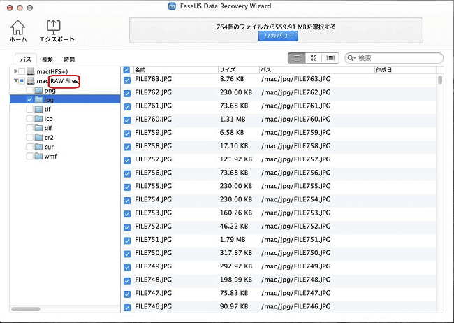Image resolution: width=454 pixels, height=323 pixels.
Task: Expand the mac(HFS+) tree node
Action: pos(16,71)
